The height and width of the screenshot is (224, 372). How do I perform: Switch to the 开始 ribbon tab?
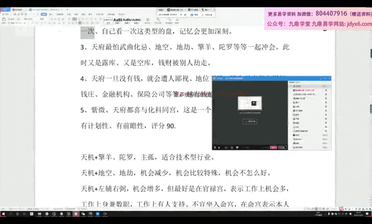tap(44, 14)
